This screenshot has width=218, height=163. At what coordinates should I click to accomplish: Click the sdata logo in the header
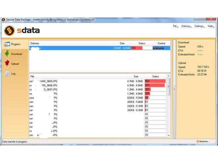22,30
